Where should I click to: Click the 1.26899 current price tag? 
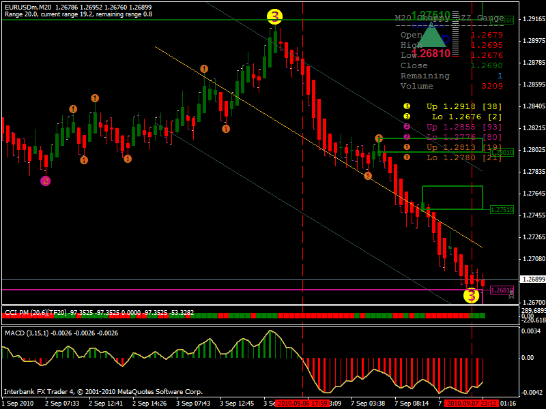532,279
